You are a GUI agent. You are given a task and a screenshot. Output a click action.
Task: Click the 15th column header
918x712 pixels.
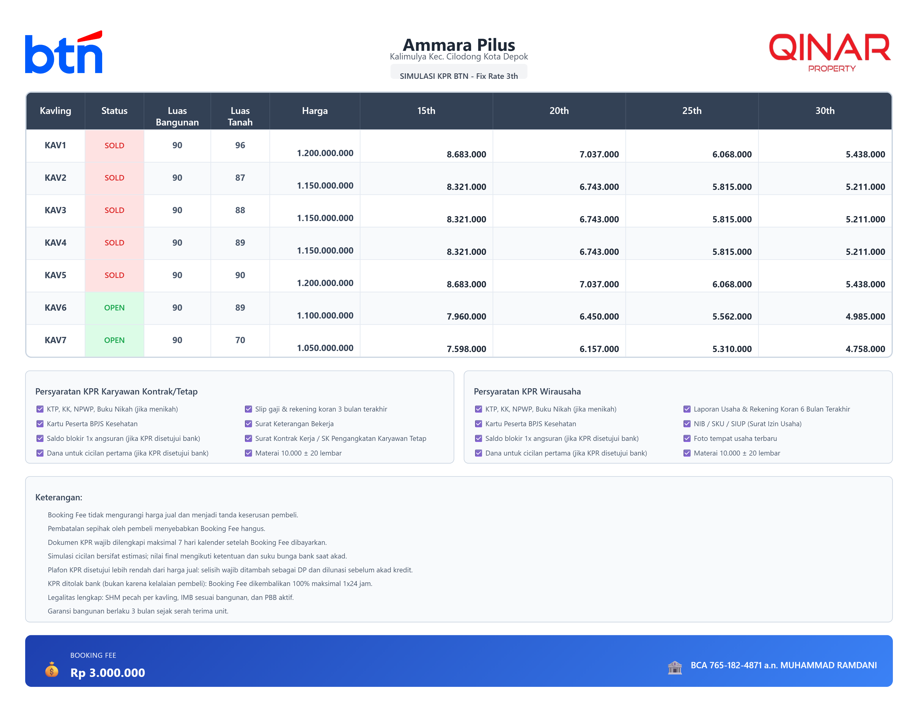click(x=426, y=111)
